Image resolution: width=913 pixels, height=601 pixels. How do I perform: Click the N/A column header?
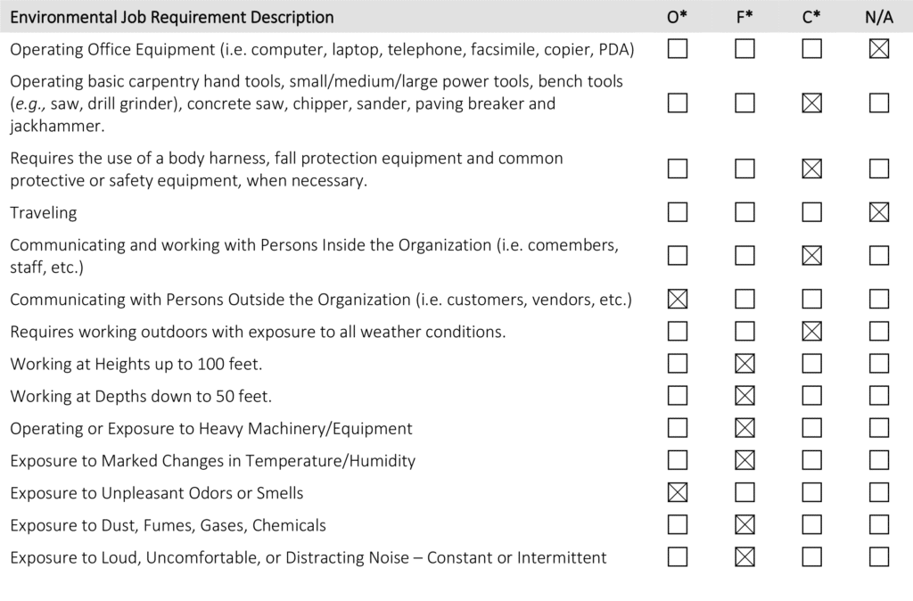tap(879, 17)
